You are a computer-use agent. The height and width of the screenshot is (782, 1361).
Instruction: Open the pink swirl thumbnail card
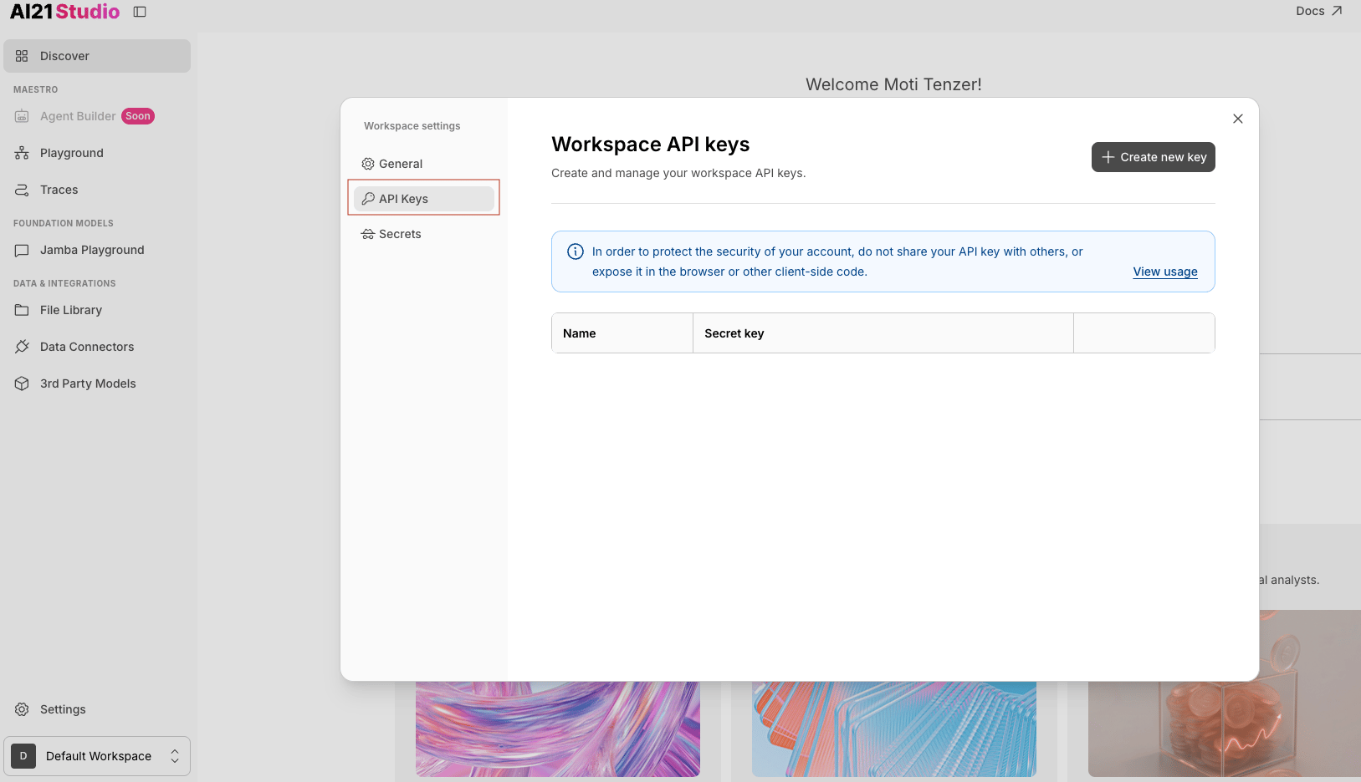tap(558, 729)
